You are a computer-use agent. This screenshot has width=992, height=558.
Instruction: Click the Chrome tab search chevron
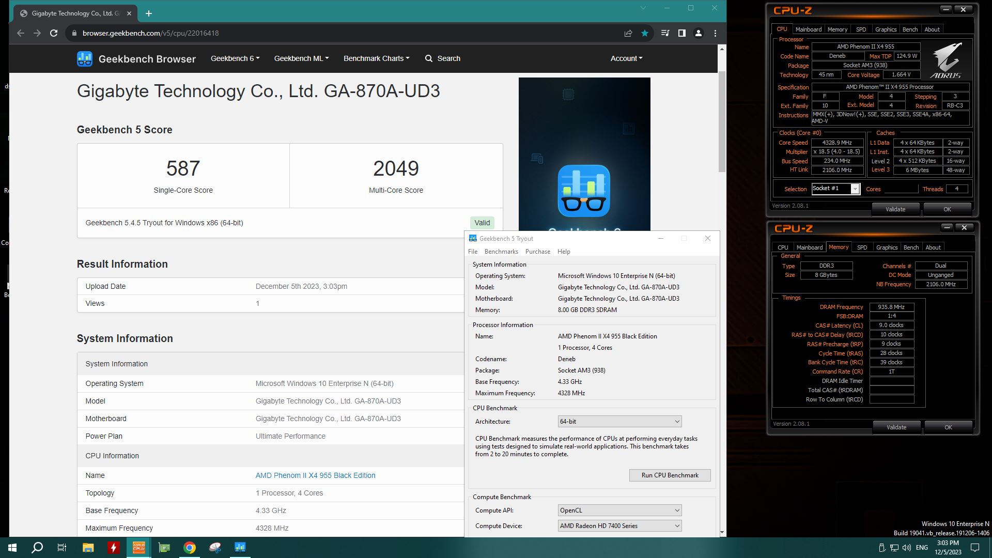coord(643,8)
